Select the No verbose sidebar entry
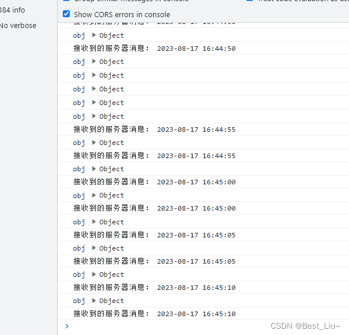The image size is (349, 335). point(18,25)
